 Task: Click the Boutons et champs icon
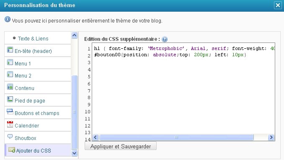(x=10, y=112)
